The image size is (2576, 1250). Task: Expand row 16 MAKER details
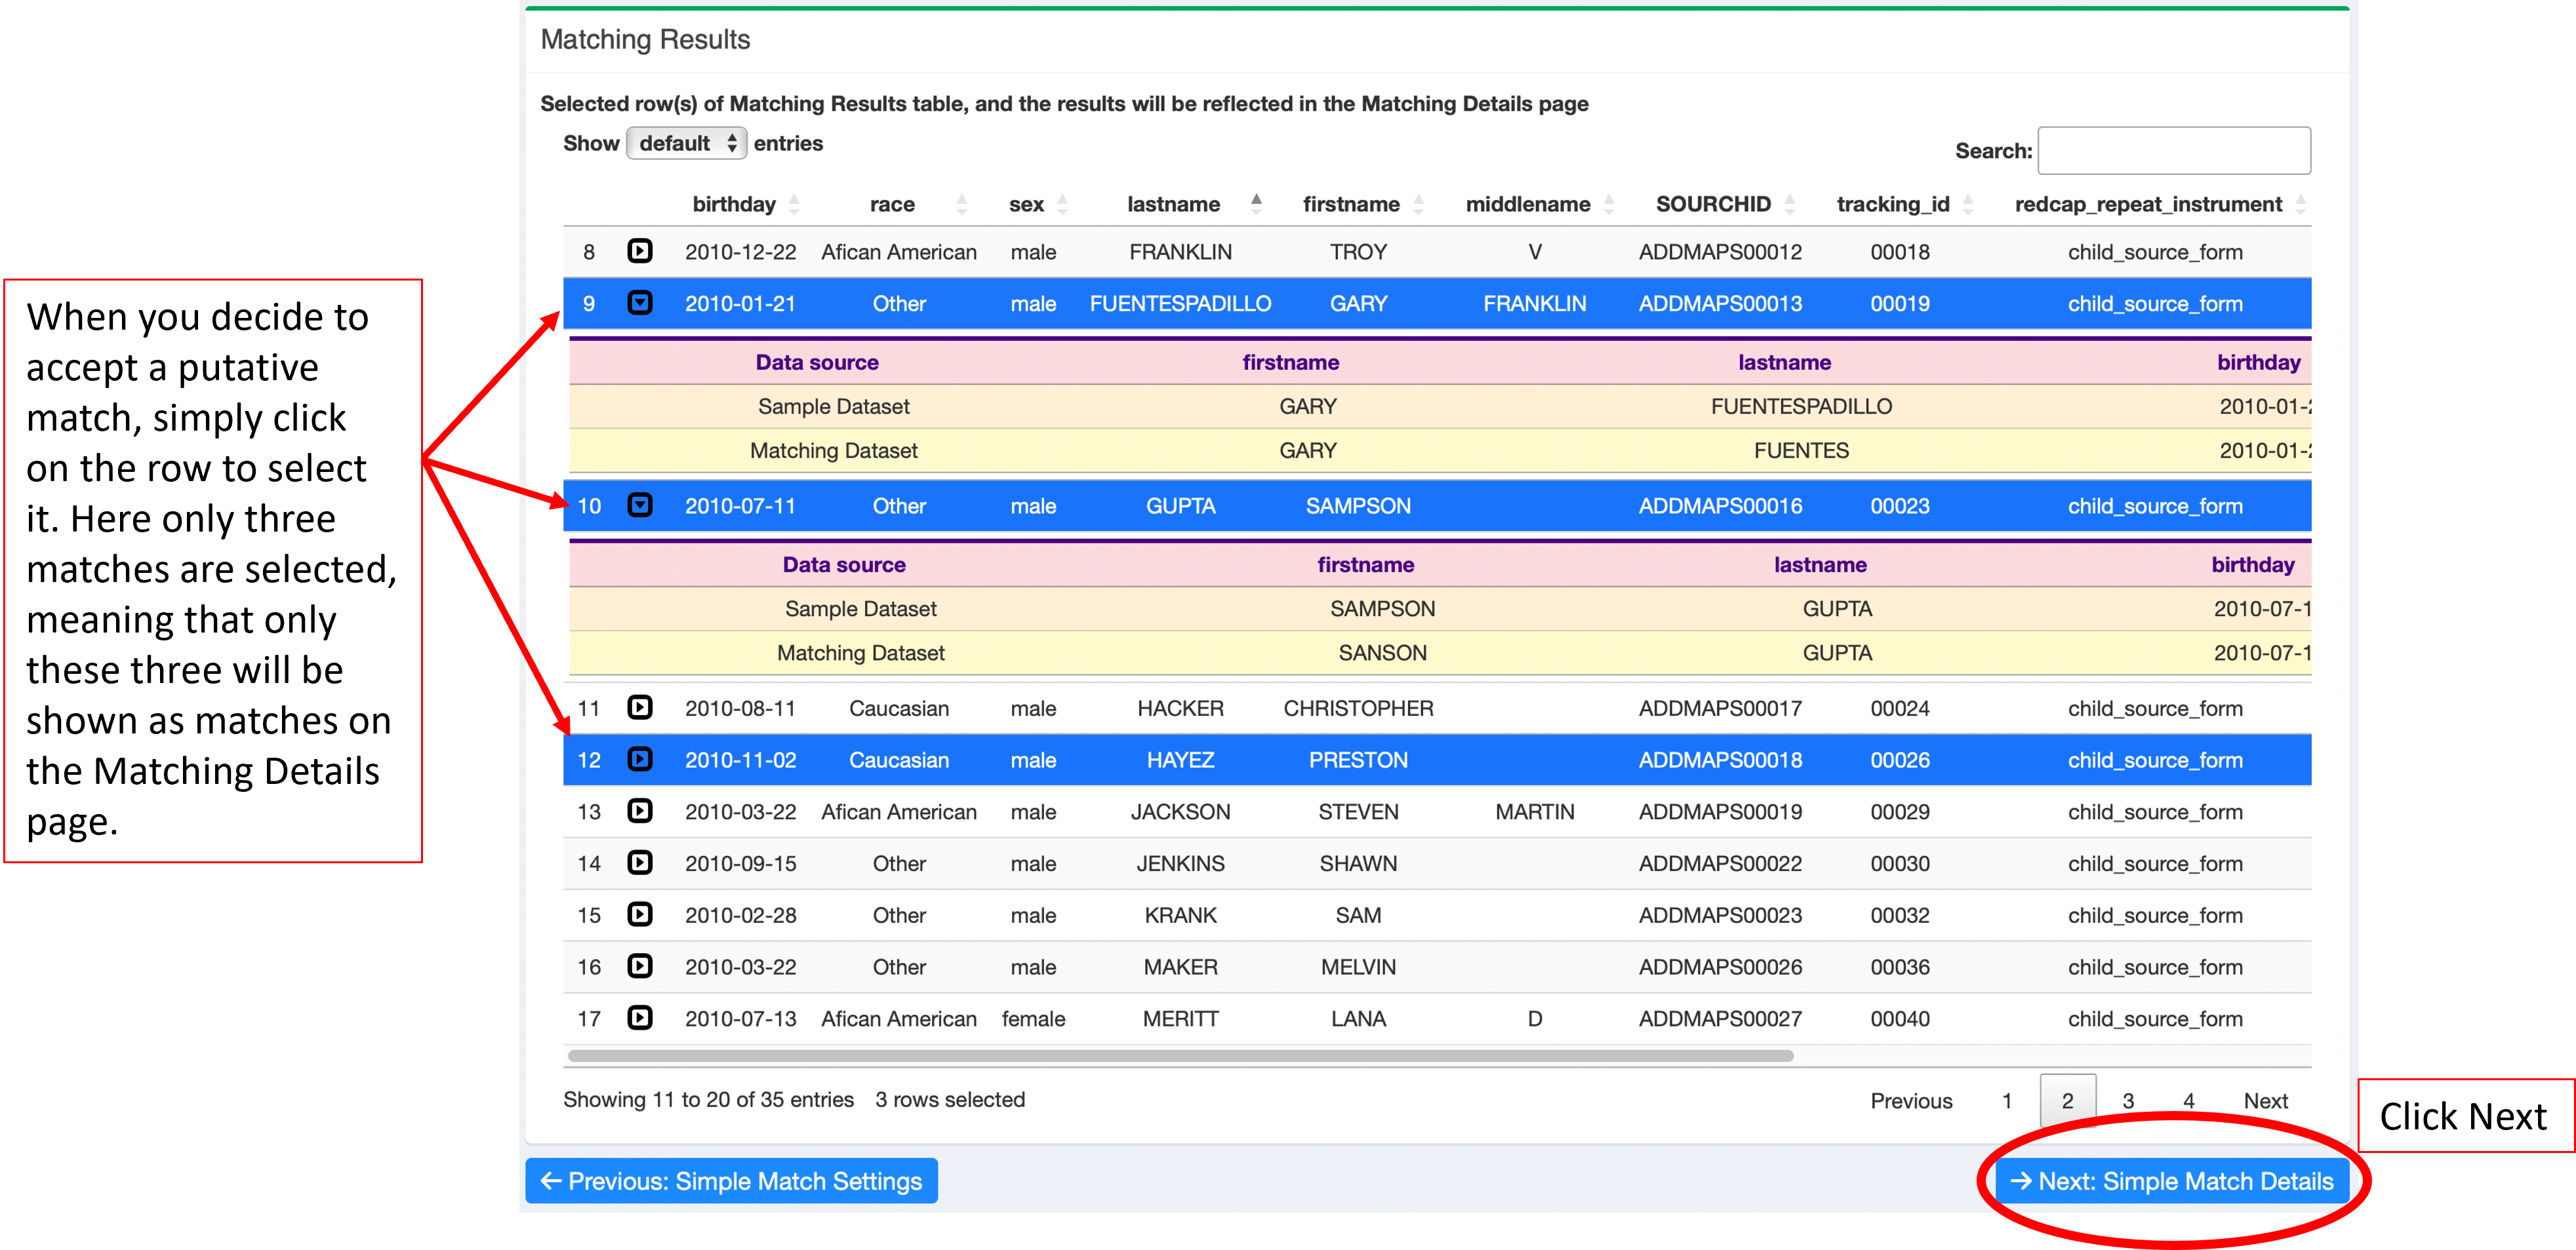pos(639,966)
